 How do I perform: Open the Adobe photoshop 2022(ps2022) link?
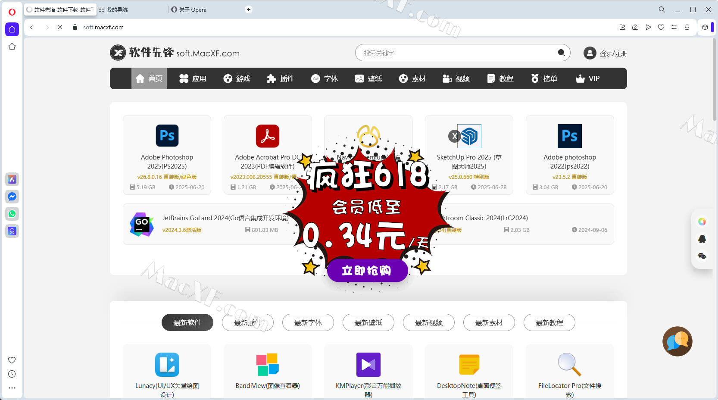(x=570, y=162)
